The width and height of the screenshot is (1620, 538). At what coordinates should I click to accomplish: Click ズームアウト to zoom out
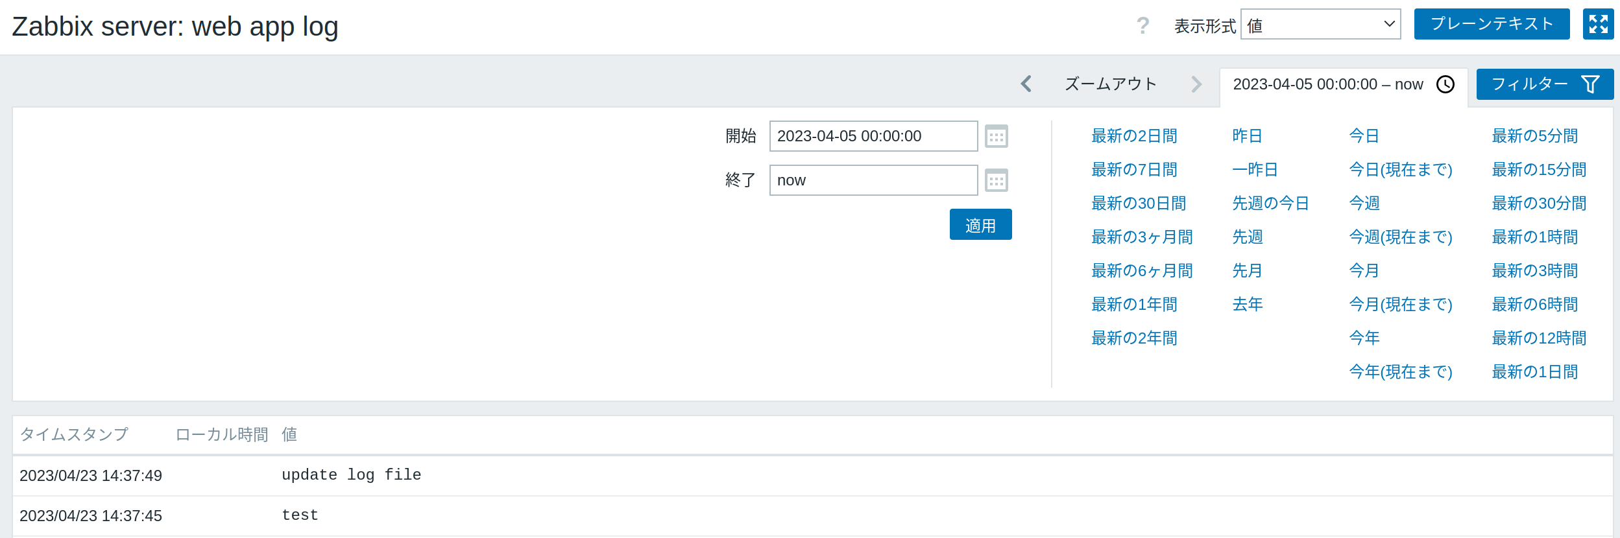point(1111,84)
